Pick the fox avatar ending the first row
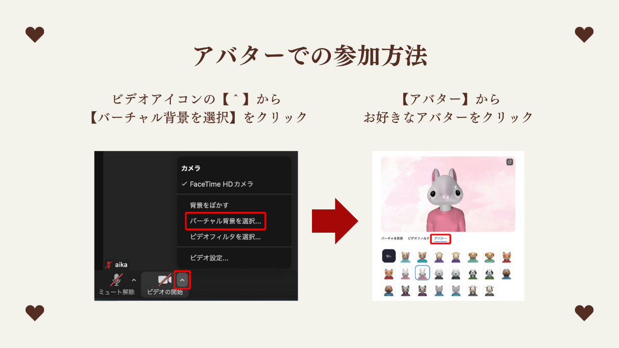Viewport: 619px width, 348px height. click(506, 256)
